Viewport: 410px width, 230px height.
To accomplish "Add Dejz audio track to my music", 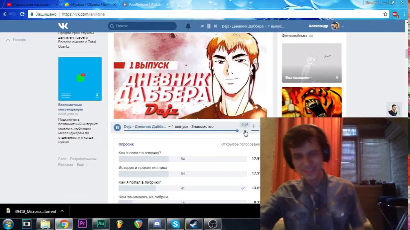I will pyautogui.click(x=253, y=126).
